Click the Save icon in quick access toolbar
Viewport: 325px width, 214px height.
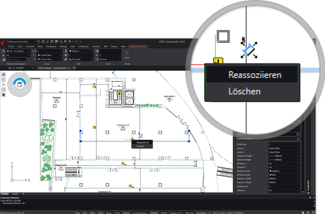click(x=56, y=42)
